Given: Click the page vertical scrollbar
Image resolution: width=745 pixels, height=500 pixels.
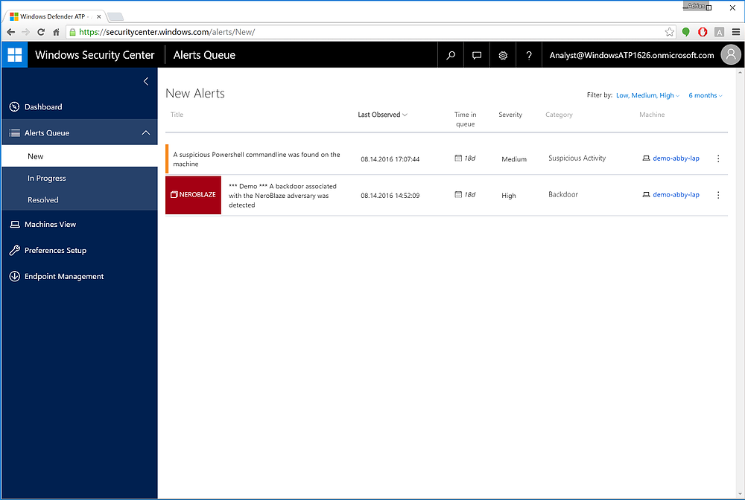Looking at the screenshot, I should (x=741, y=283).
